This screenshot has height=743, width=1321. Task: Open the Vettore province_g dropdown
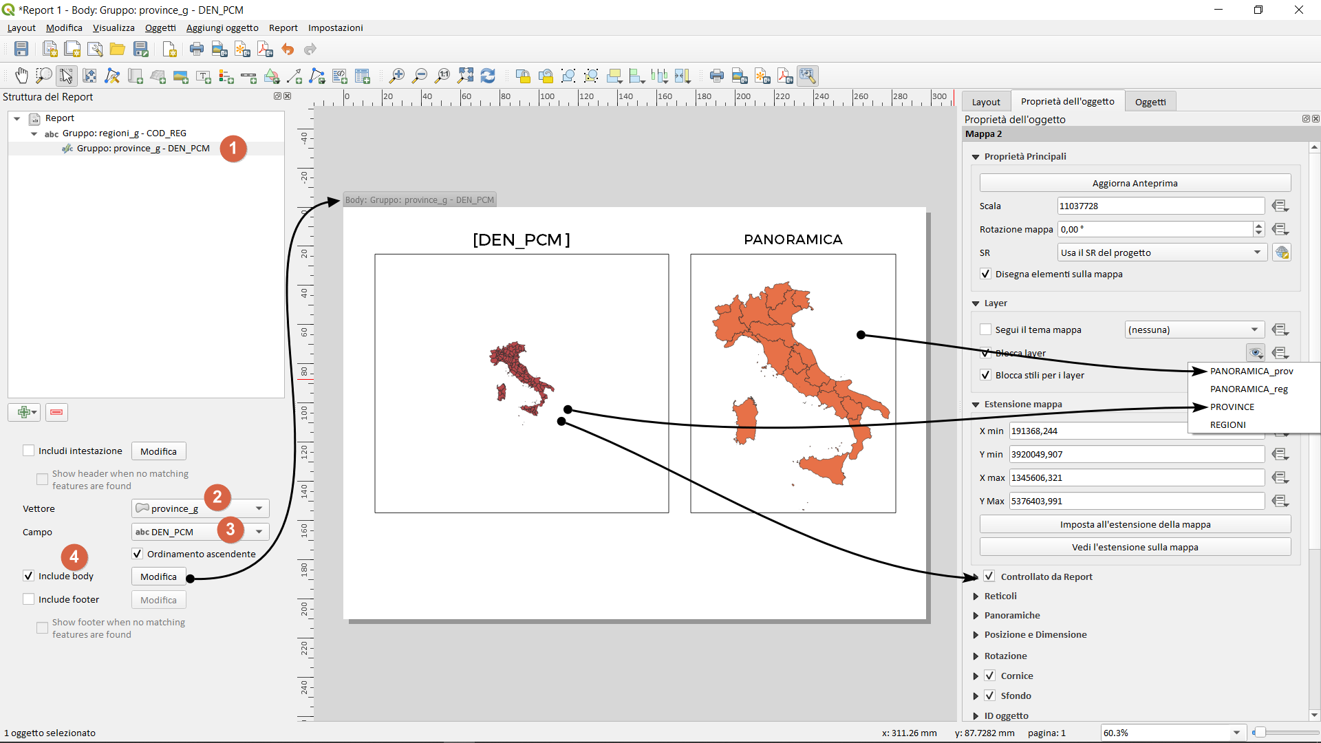[200, 508]
